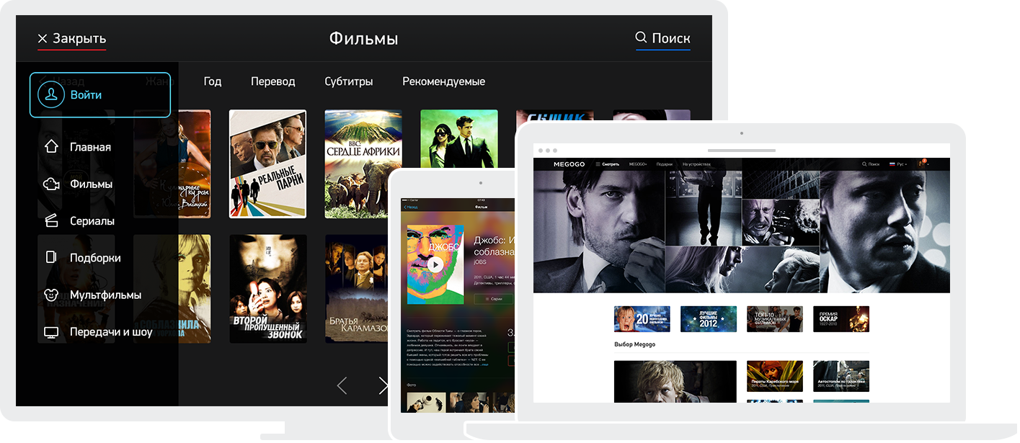This screenshot has width=1020, height=443.
Task: Click the Войти login button
Action: tap(100, 95)
